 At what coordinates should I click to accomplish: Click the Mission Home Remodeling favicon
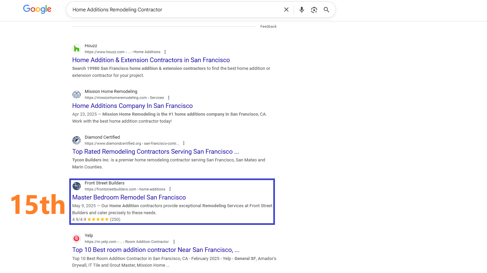(77, 95)
